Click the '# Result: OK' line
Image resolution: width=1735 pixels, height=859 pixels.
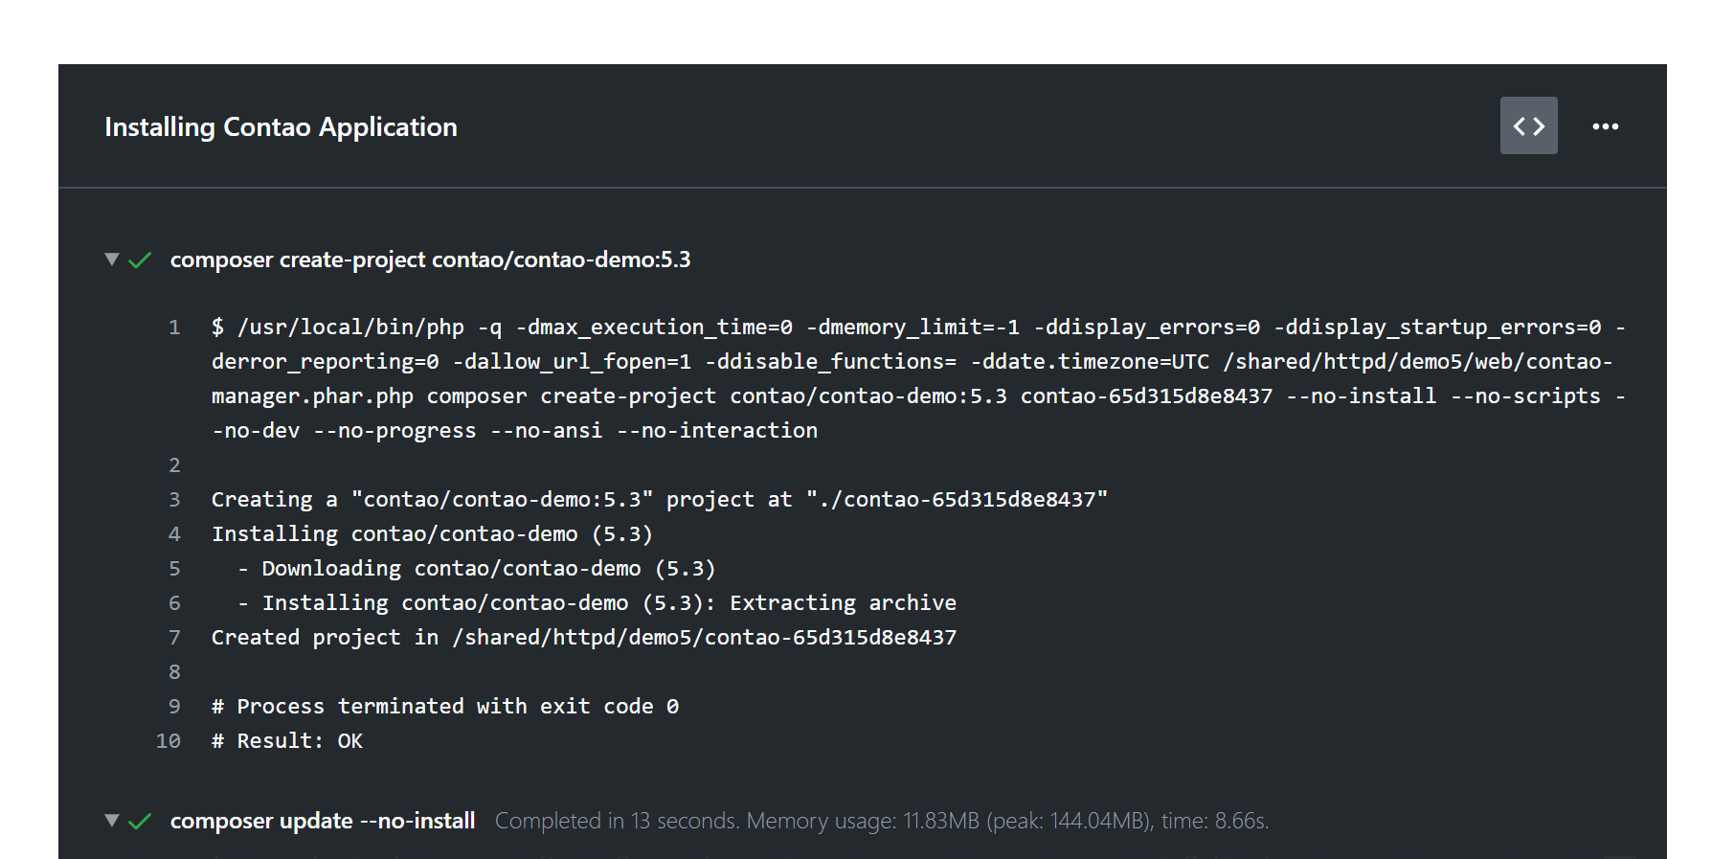click(x=287, y=740)
